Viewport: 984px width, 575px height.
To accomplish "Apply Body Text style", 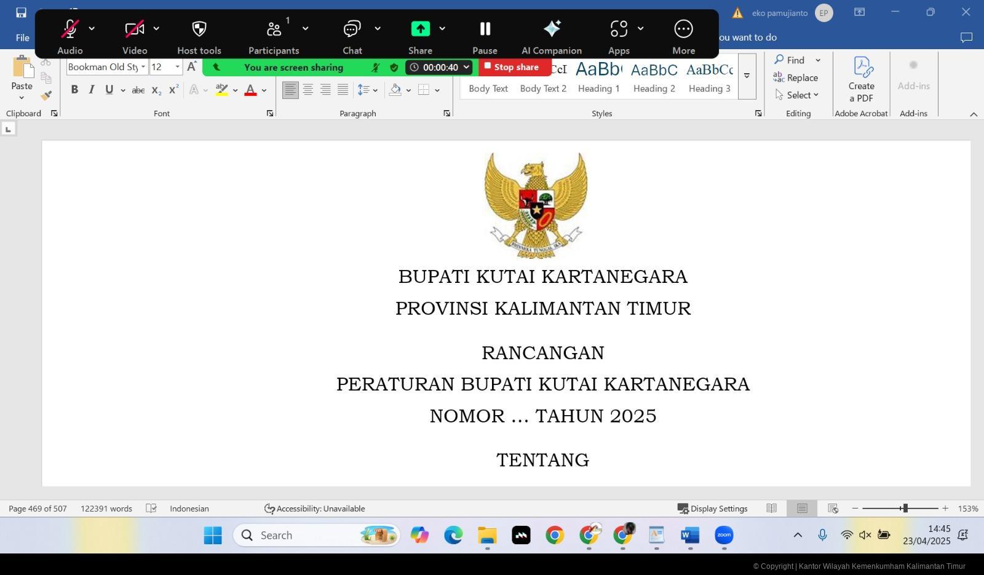I will [488, 76].
